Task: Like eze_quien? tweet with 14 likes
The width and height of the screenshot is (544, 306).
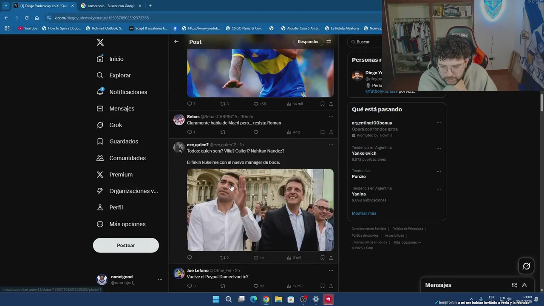Action: click(259, 258)
